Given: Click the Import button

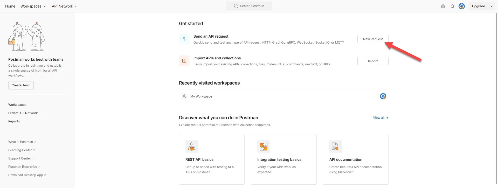Looking at the screenshot, I should point(373,61).
